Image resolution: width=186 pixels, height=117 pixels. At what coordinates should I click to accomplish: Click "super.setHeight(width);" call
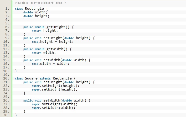point(55,104)
